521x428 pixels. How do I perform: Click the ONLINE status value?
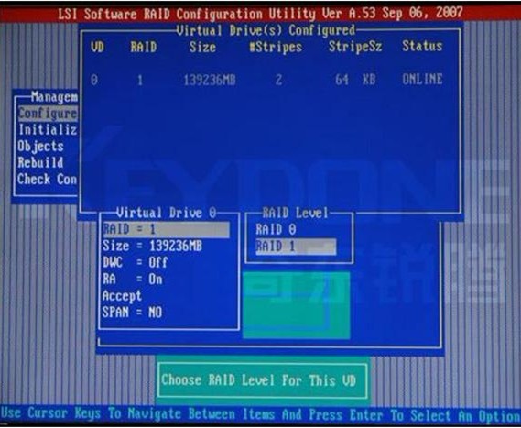tap(422, 80)
